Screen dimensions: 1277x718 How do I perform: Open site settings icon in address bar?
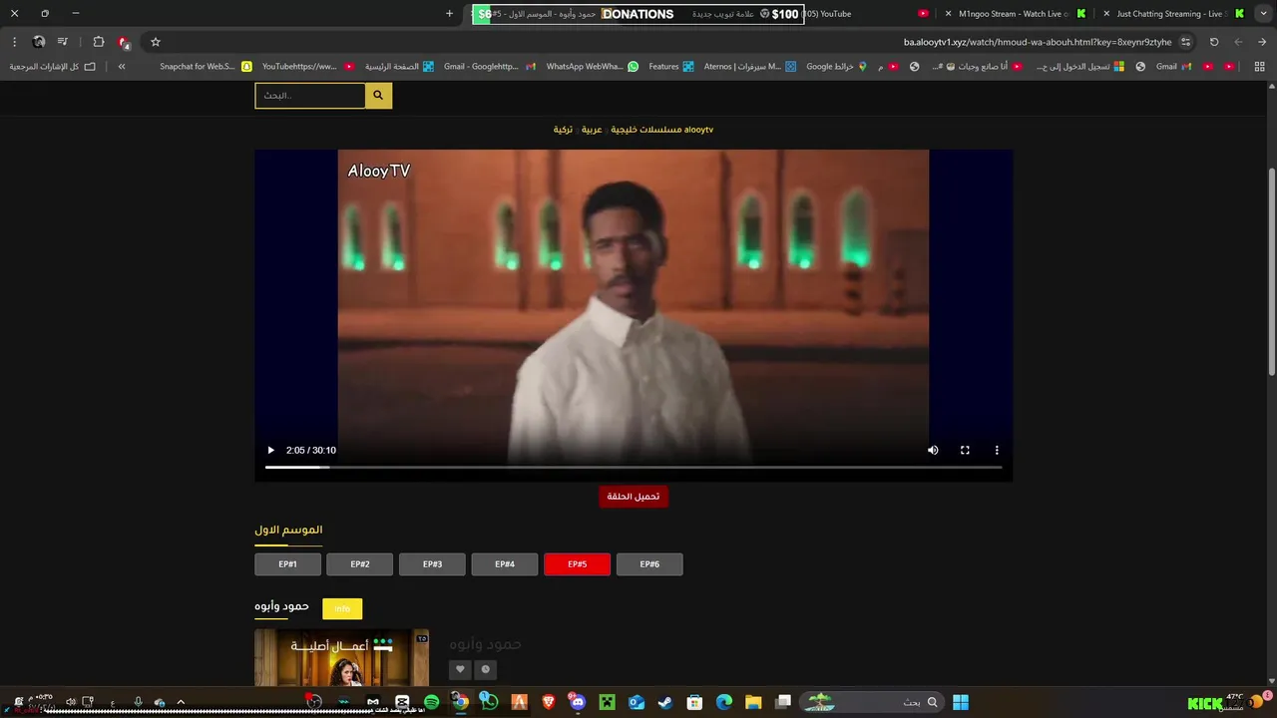coord(1185,42)
